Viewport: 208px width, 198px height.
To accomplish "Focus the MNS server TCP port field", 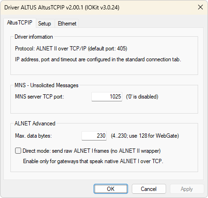I will tap(107, 97).
